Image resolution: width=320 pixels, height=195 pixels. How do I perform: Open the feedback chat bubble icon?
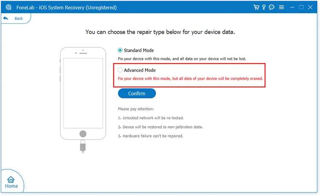(x=271, y=7)
